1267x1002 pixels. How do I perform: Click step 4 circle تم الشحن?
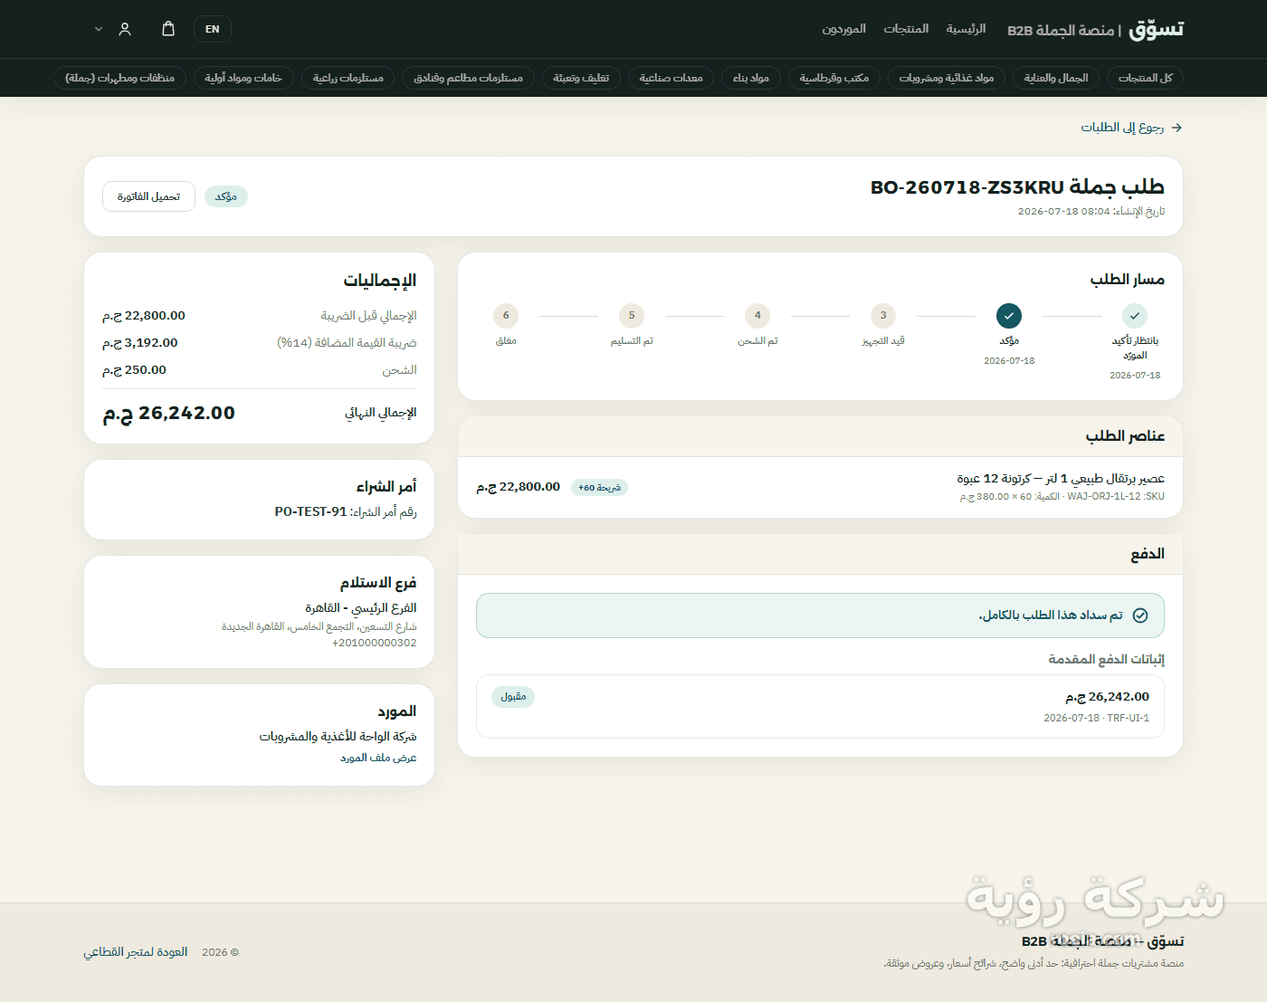(x=757, y=316)
